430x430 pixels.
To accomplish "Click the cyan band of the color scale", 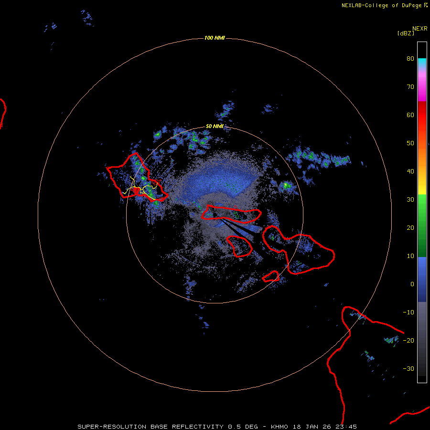I will coord(422,63).
